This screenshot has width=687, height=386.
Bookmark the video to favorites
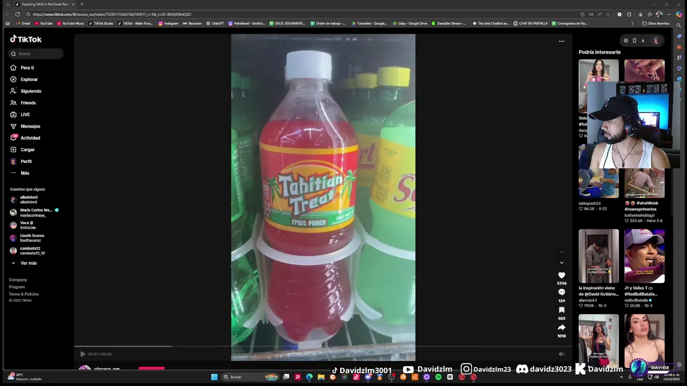(561, 310)
